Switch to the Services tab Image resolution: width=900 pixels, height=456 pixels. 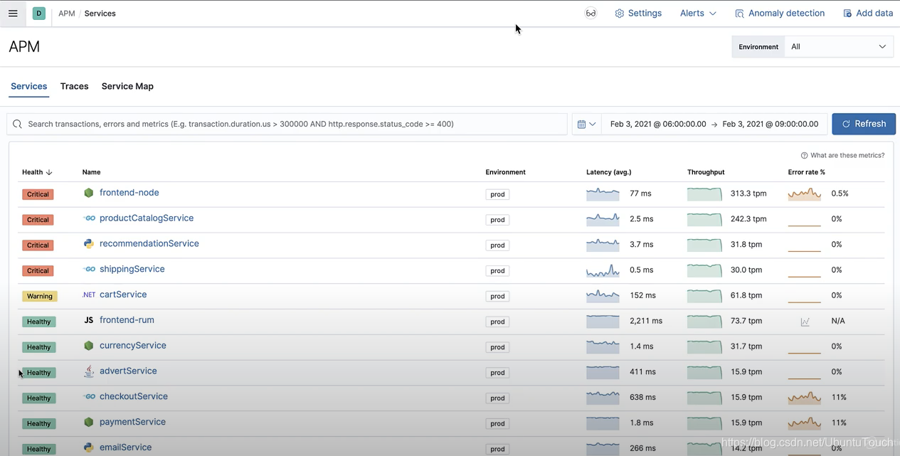click(x=28, y=86)
